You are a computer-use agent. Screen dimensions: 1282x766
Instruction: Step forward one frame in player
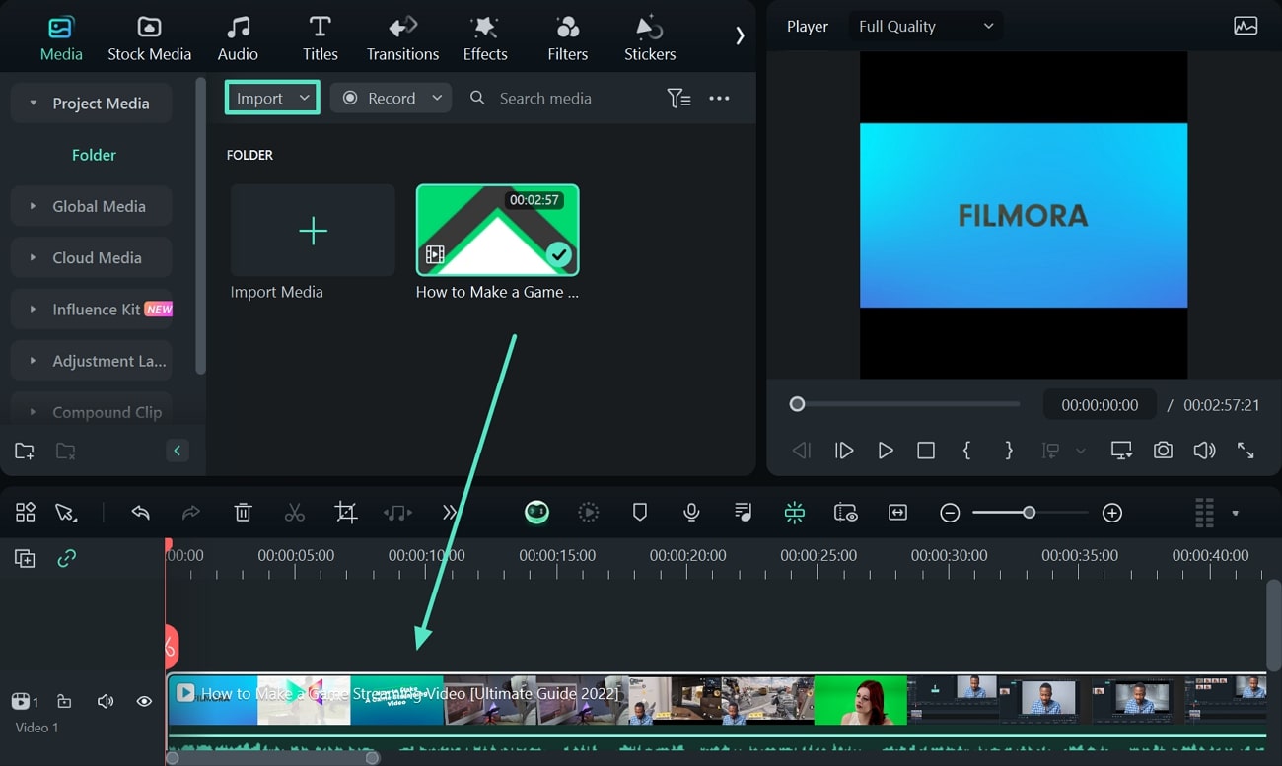844,451
